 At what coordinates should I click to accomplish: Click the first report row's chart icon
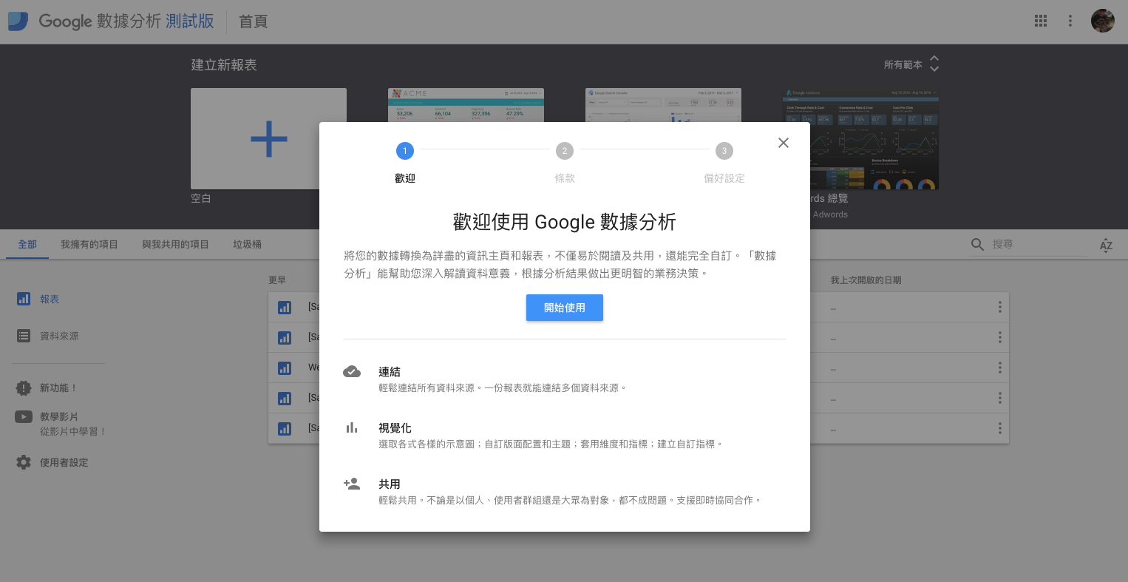click(285, 307)
